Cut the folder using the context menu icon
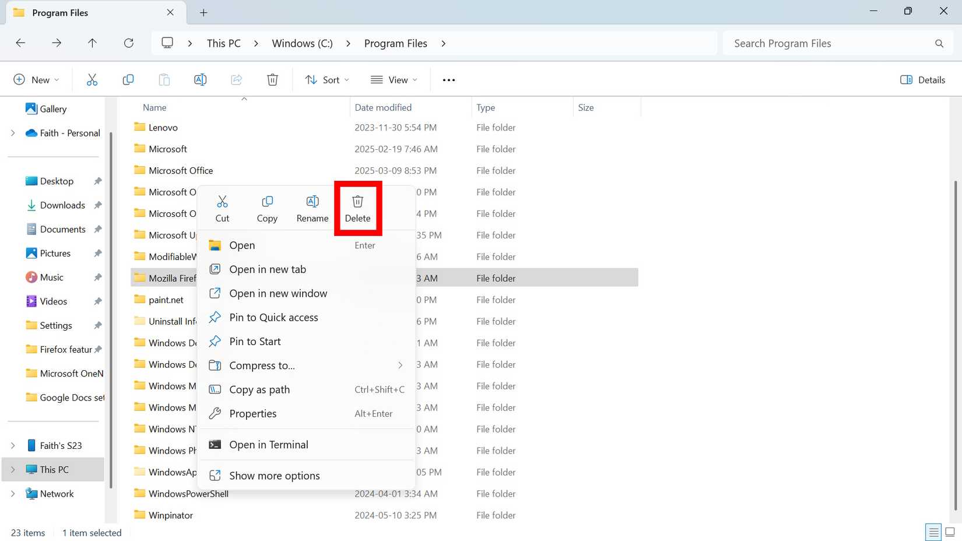 tap(222, 208)
